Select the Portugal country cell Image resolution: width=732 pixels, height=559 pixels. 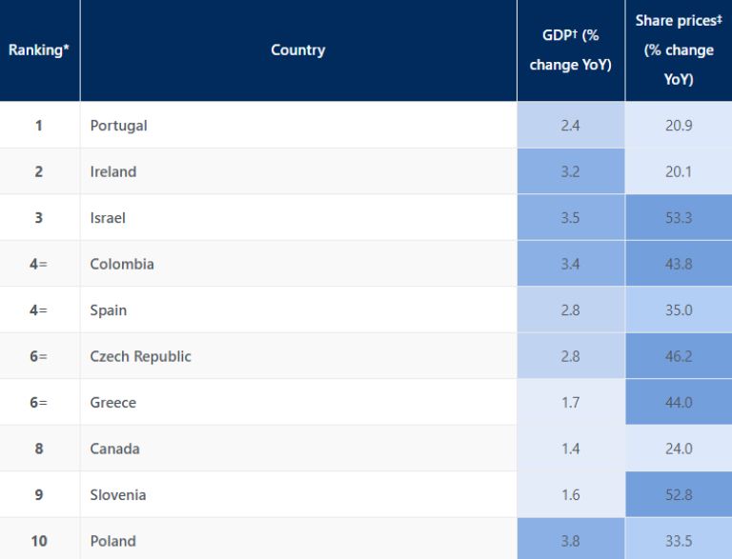119,126
